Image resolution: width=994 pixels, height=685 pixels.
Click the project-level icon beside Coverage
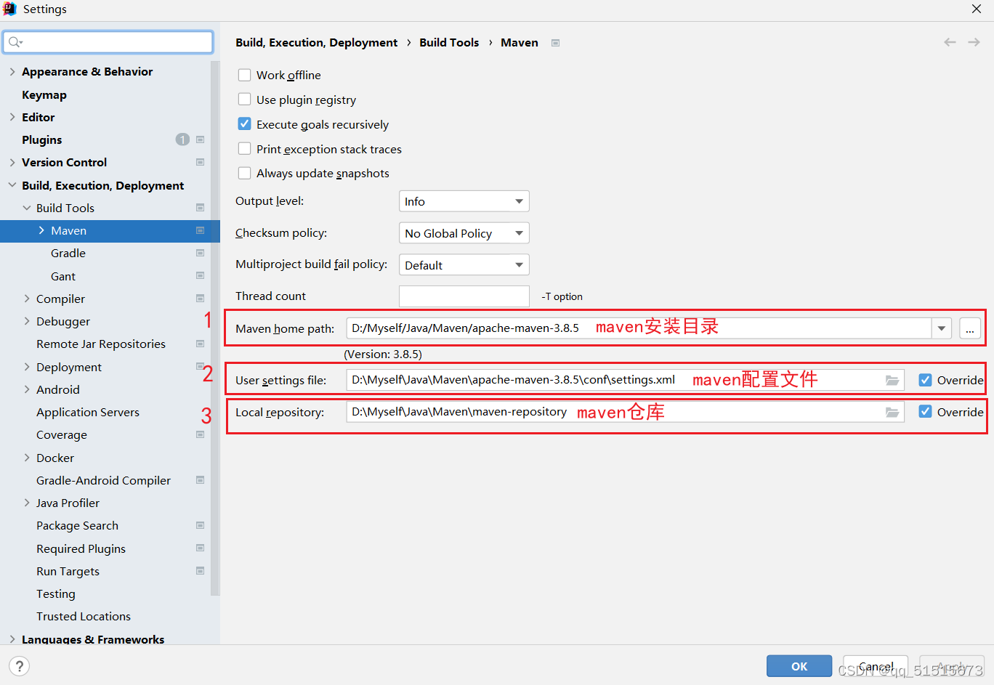(200, 434)
